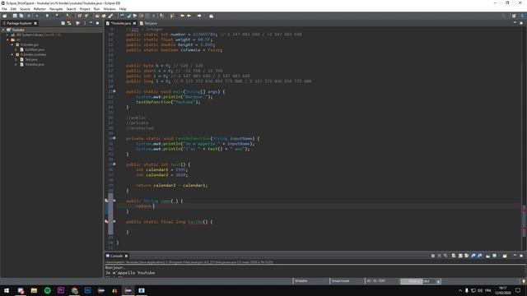This screenshot has height=296, width=527.
Task: Open the Refactor menu
Action: click(x=40, y=9)
